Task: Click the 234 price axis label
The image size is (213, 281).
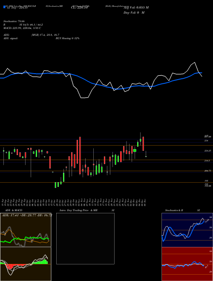Action: (206, 141)
